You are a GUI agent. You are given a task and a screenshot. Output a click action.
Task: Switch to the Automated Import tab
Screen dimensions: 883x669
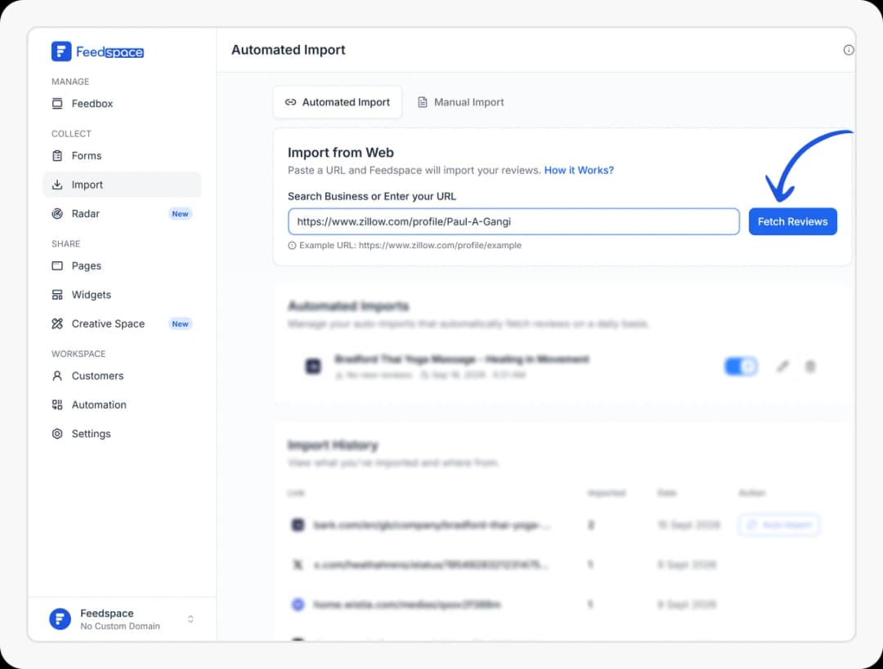(x=338, y=102)
